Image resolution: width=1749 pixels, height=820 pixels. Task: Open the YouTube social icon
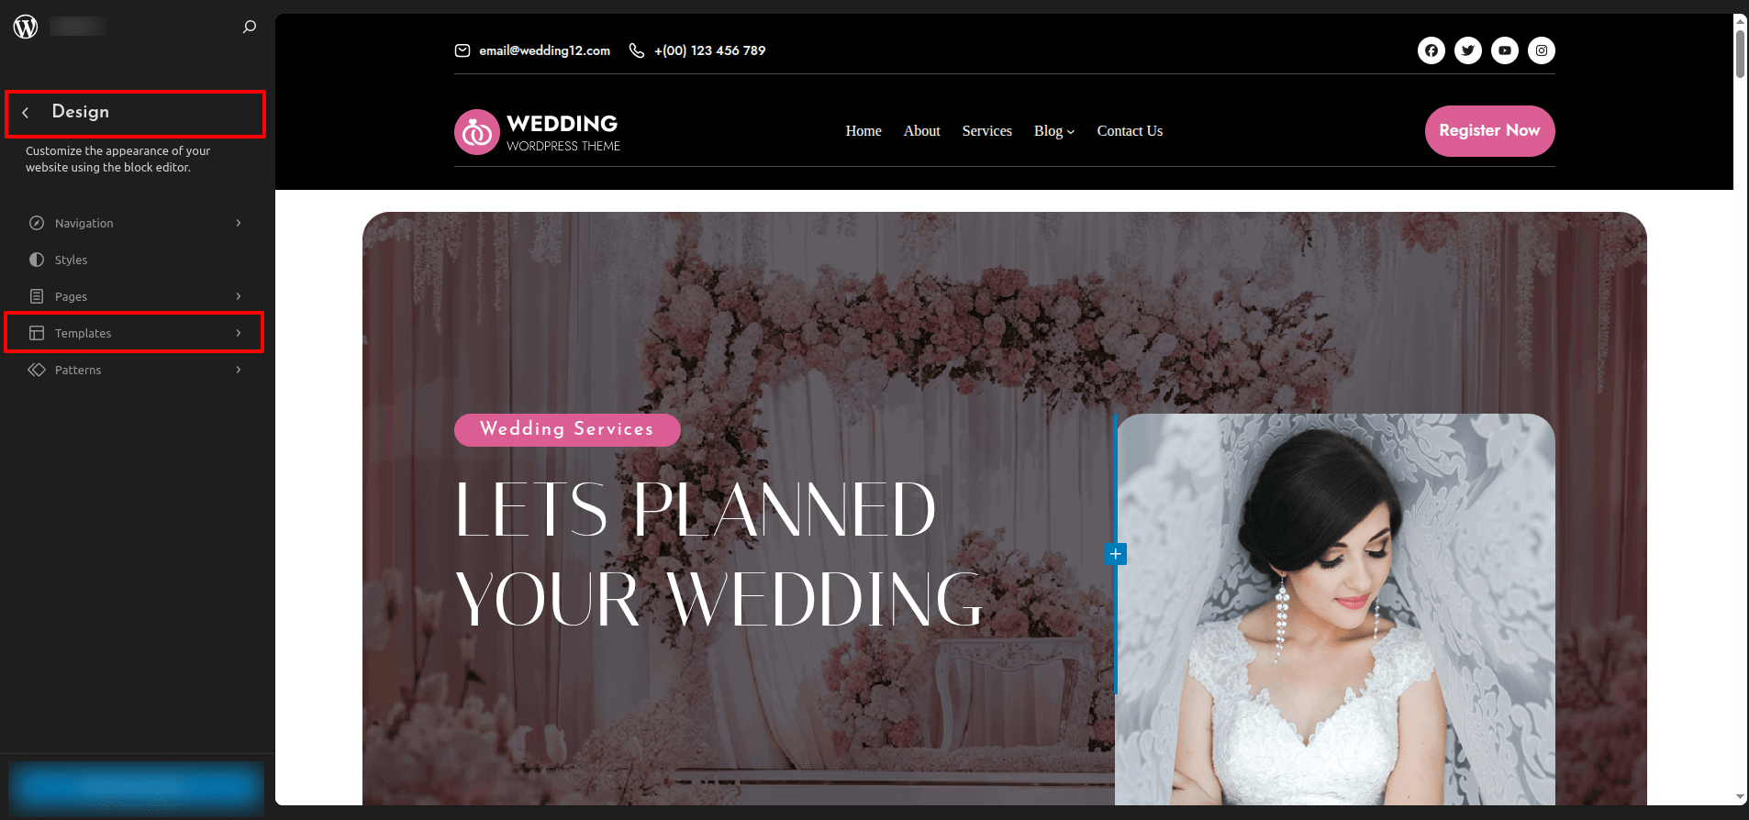point(1504,50)
